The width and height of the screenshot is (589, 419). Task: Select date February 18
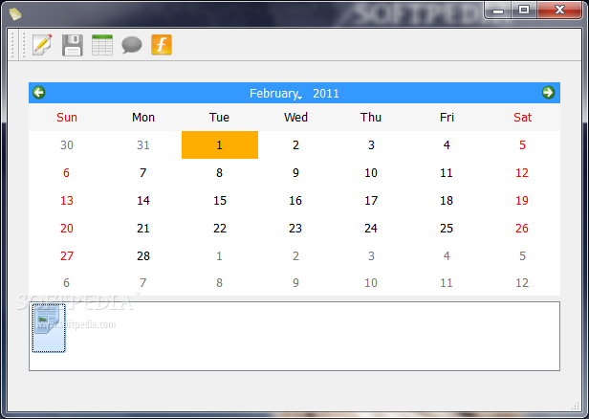[x=447, y=200]
